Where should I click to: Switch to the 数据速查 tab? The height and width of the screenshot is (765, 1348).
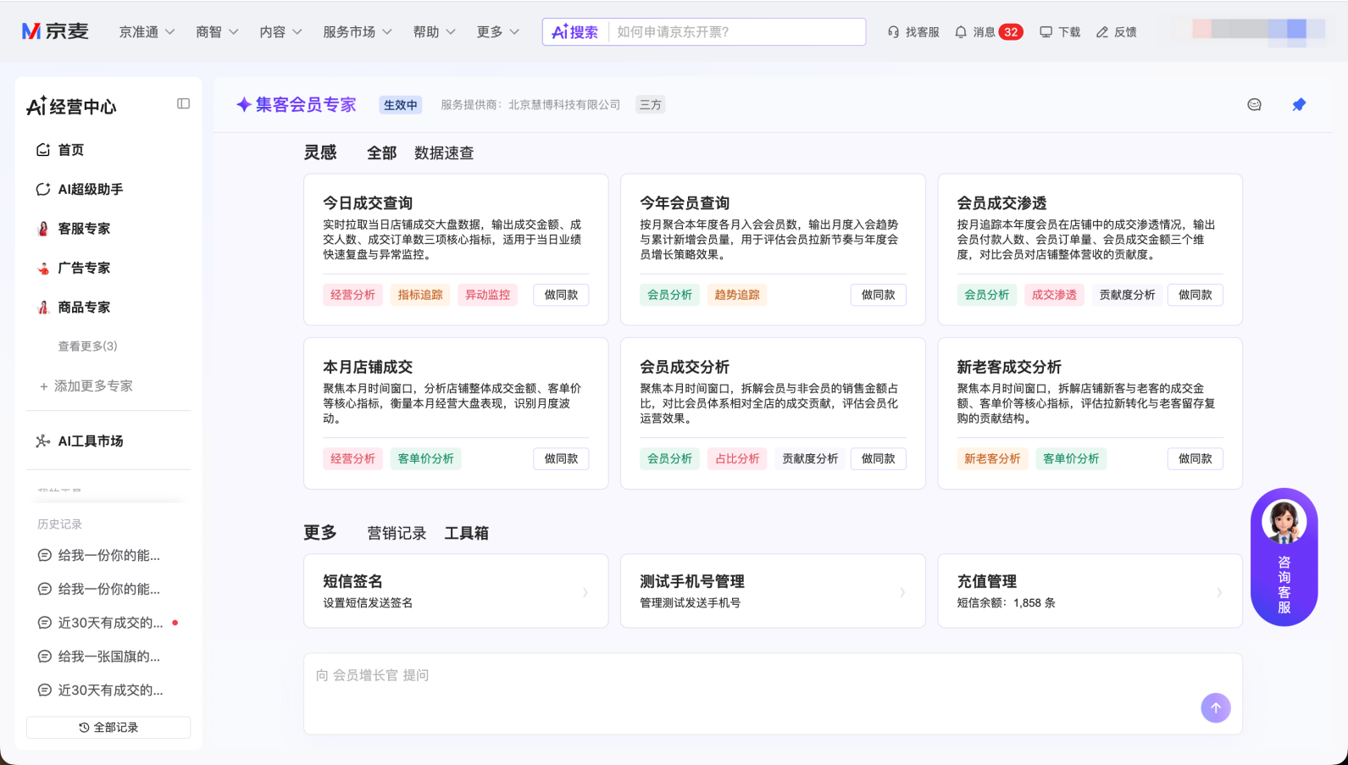tap(444, 153)
